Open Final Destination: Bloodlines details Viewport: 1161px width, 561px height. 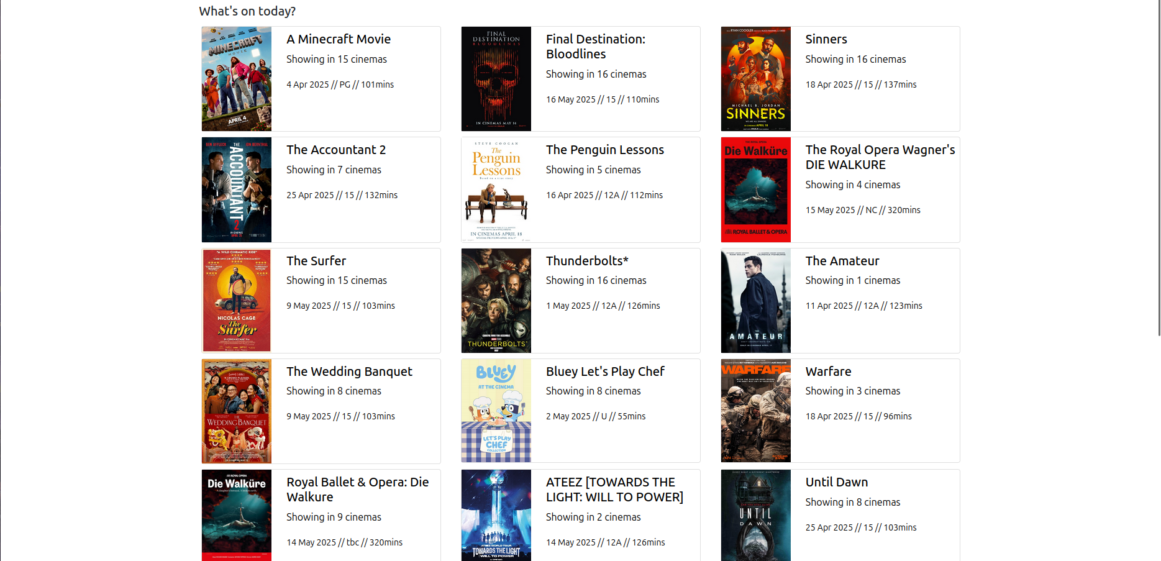click(x=595, y=46)
